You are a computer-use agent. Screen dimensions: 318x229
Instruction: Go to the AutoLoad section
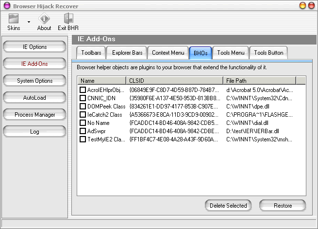(x=34, y=98)
